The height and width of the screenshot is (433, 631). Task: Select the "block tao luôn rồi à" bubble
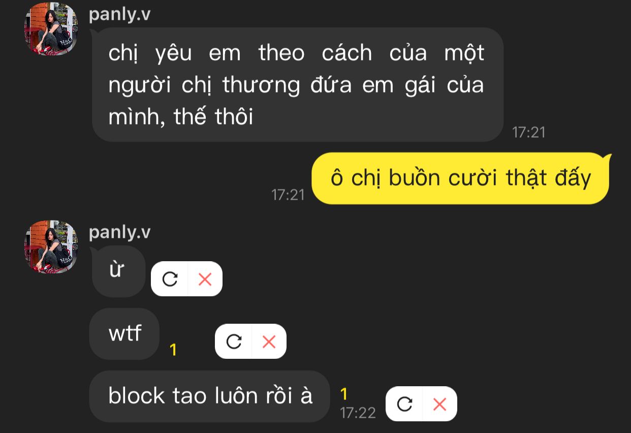210,396
